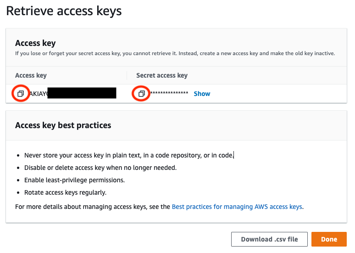Copy the secret access key using copy icon

[x=142, y=93]
